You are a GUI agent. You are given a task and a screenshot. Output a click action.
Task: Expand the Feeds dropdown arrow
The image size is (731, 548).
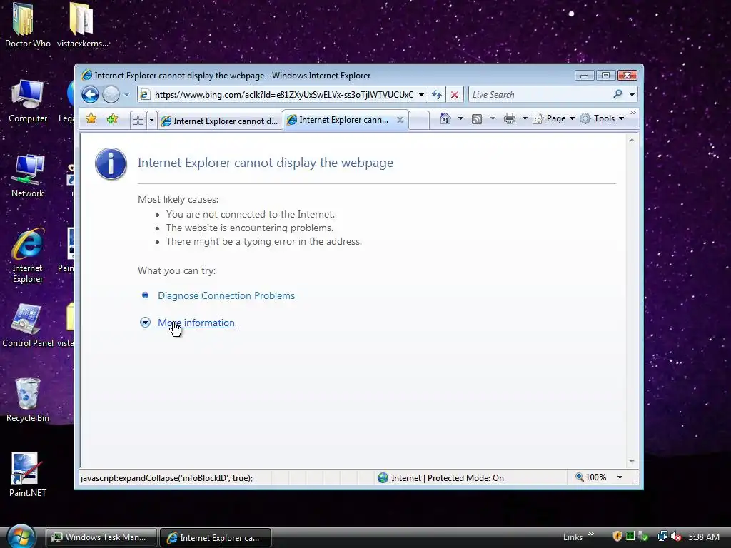[493, 118]
